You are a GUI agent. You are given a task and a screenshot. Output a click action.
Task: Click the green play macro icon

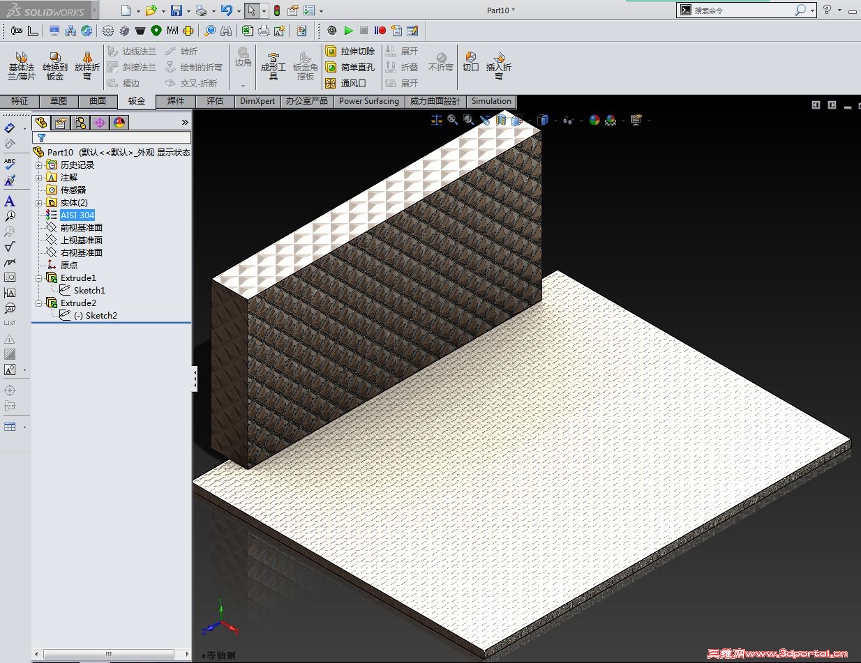point(348,31)
